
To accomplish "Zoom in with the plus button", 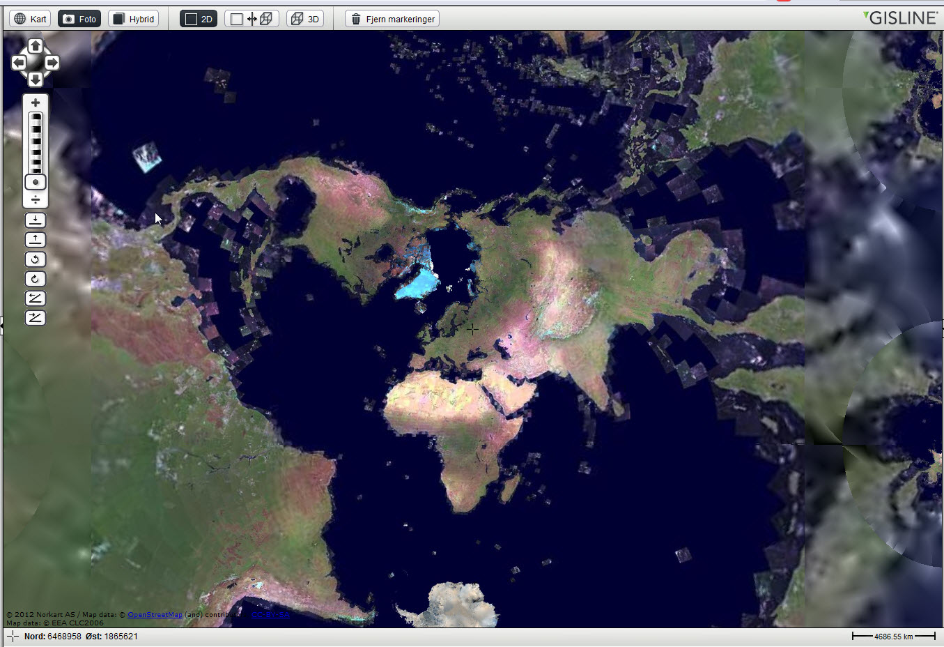I will [36, 102].
